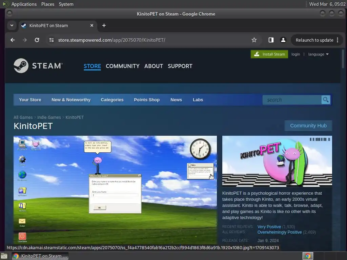The height and width of the screenshot is (260, 347).
Task: Select ABOUT in Steam header
Action: [154, 66]
